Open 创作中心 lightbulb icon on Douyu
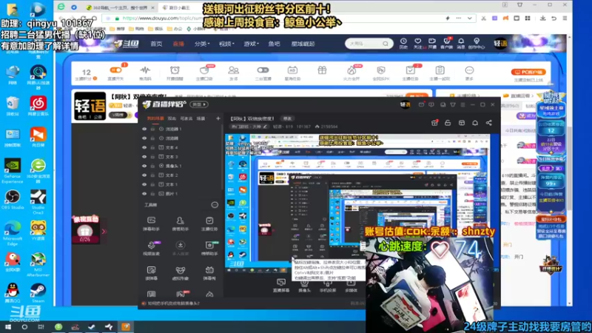592x333 pixels. pyautogui.click(x=476, y=44)
